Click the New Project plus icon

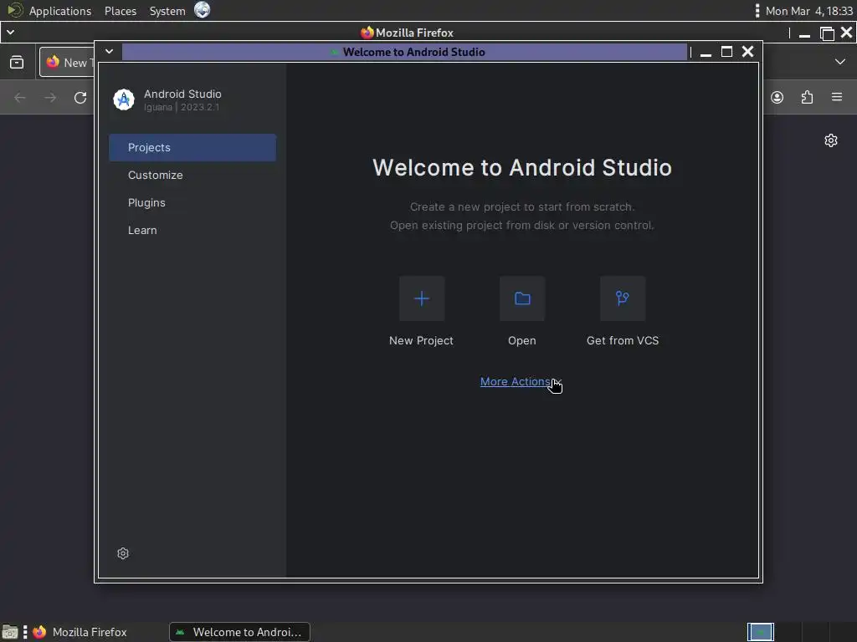point(422,298)
